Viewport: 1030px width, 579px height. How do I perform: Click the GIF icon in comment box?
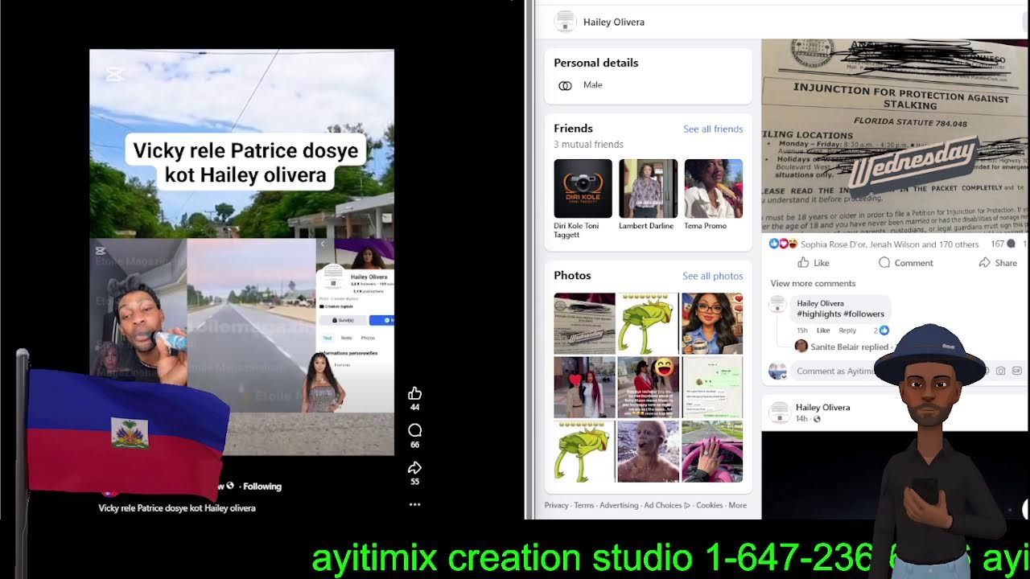coord(1016,371)
